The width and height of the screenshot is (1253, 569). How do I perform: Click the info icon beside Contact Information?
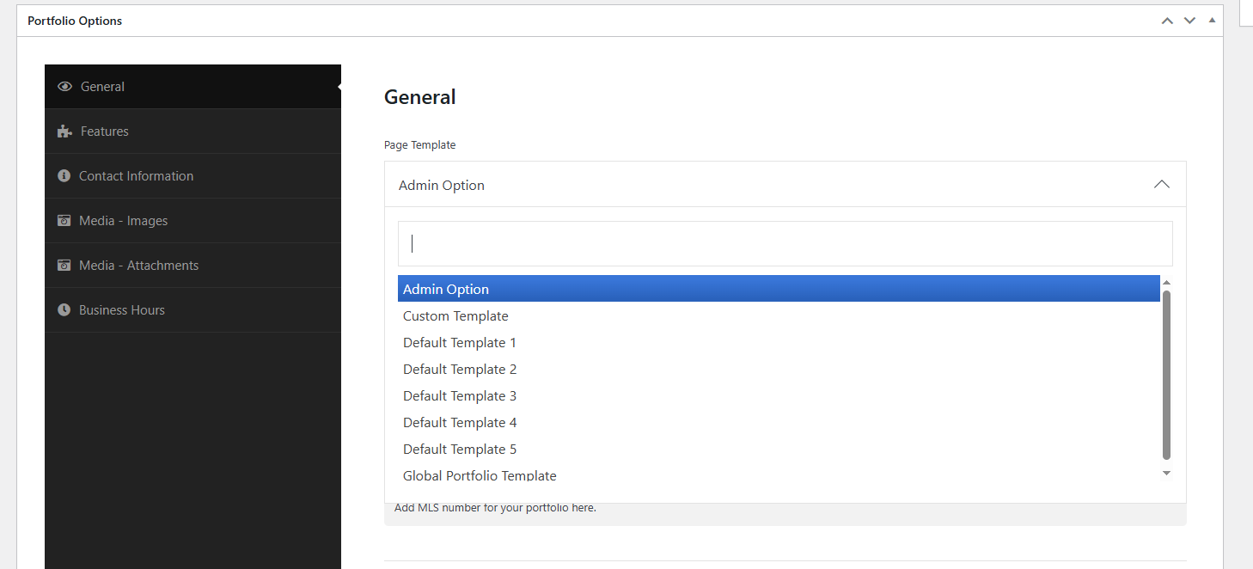(64, 176)
